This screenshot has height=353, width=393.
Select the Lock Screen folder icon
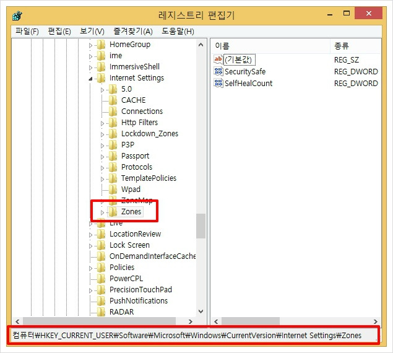101,245
